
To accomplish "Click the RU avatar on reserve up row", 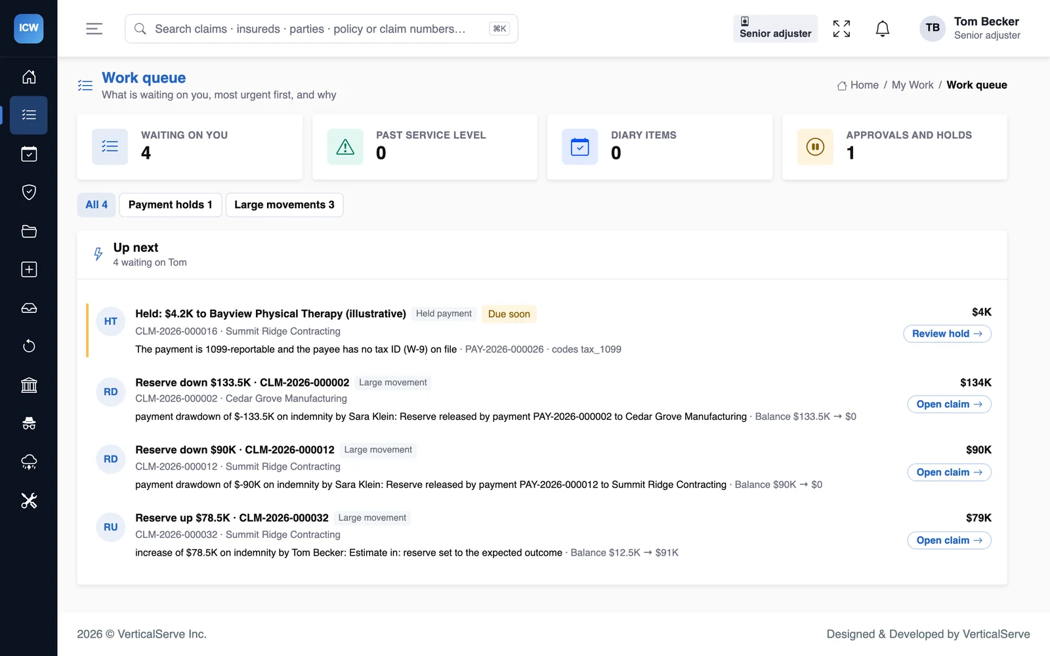I will click(x=111, y=527).
